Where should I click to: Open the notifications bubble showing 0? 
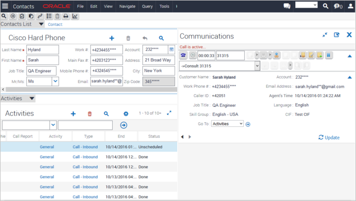[338, 6]
